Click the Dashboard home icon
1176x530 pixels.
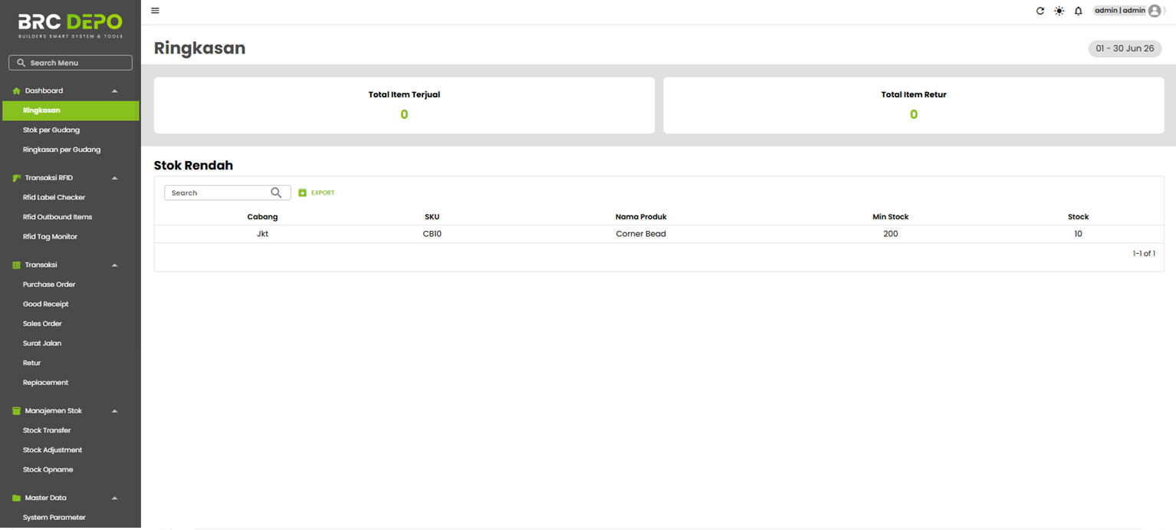pyautogui.click(x=16, y=91)
